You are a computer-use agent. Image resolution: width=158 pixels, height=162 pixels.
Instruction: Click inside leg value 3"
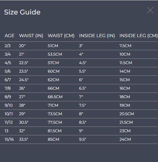coord(81,46)
